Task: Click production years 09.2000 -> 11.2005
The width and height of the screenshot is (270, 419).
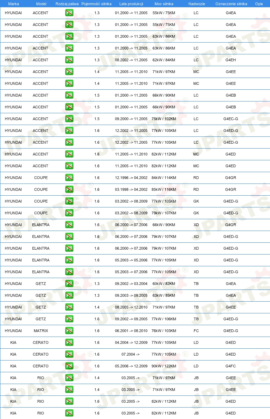Action: tap(131, 119)
